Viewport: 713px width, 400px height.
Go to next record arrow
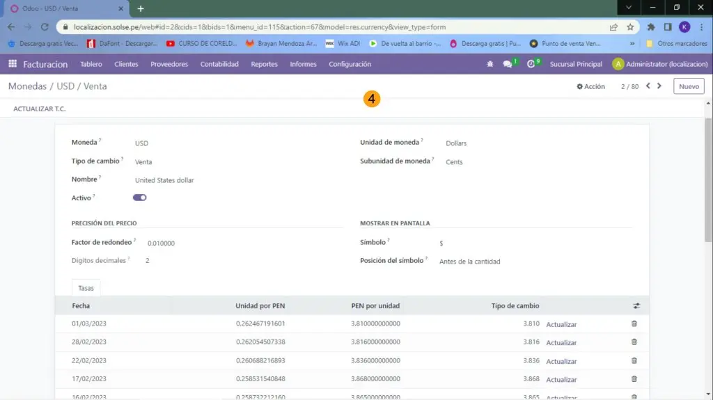659,86
